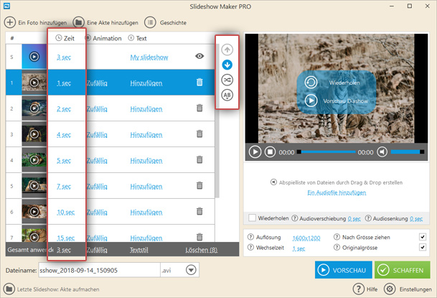
Task: Click the Animation column header
Action: click(x=103, y=38)
